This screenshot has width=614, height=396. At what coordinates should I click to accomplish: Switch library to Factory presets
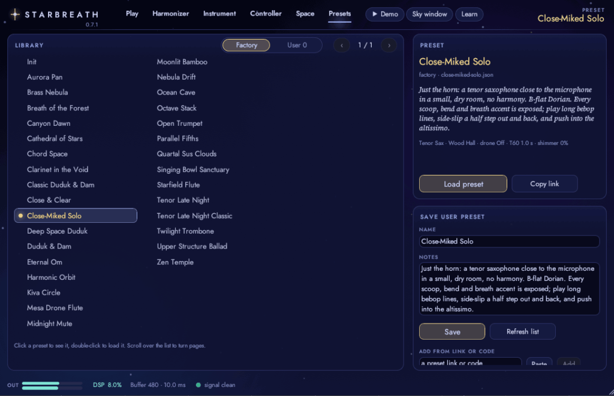[x=246, y=46]
